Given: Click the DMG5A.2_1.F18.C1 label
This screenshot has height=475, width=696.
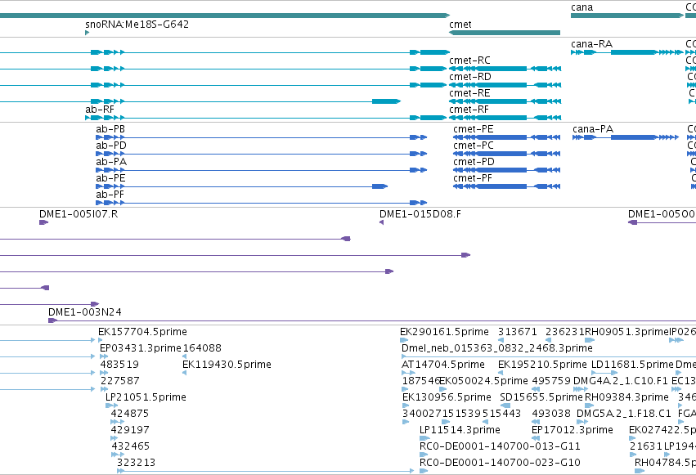Looking at the screenshot, I should [624, 414].
